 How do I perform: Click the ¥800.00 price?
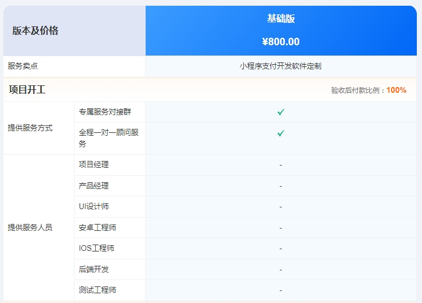[x=281, y=42]
